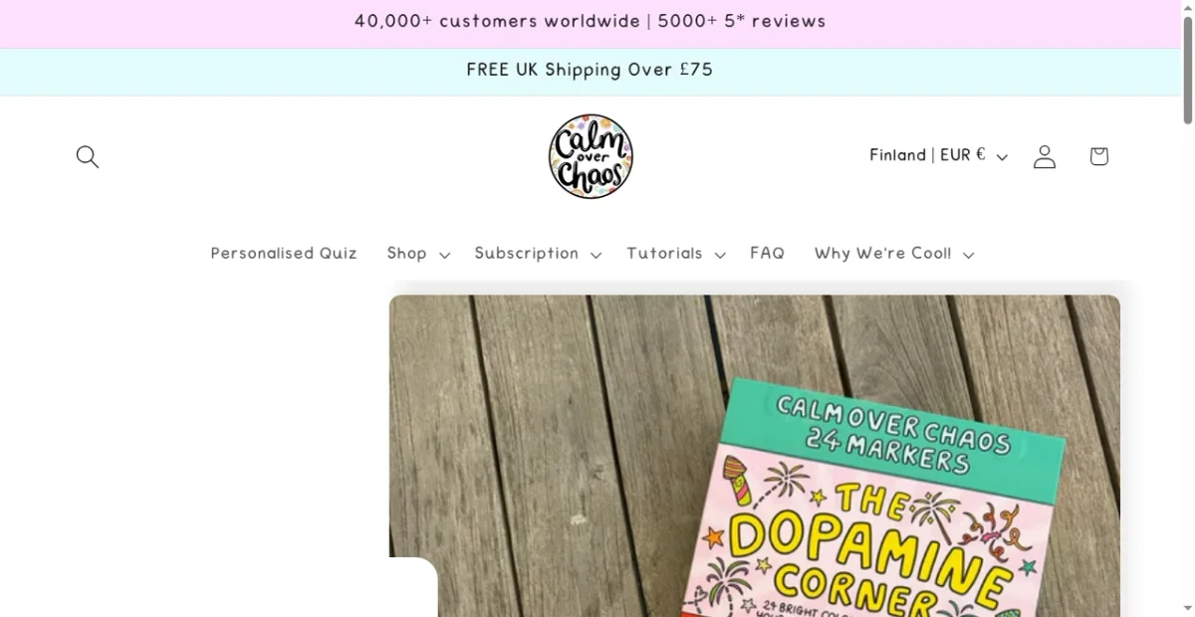Expand the Why We're Cool! menu
This screenshot has height=617, width=1195.
894,254
